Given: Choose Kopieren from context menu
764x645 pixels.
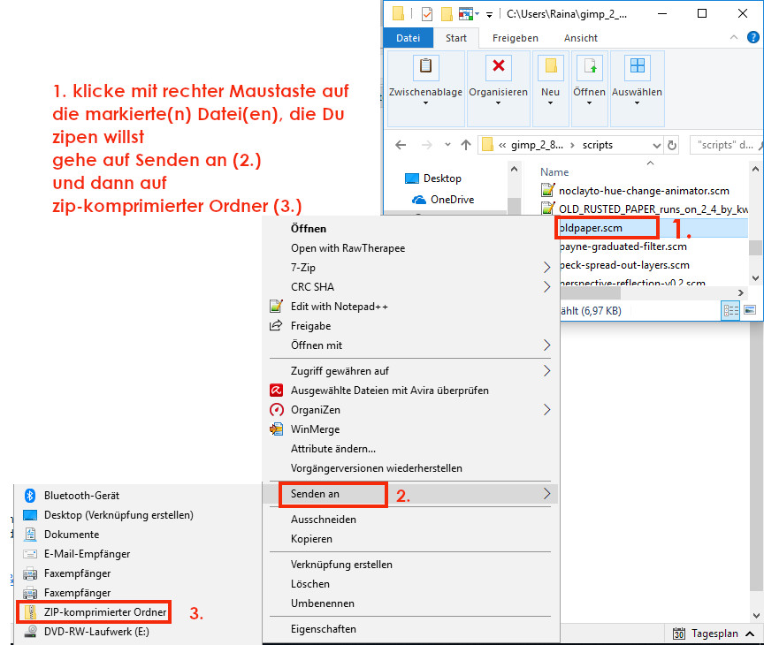Looking at the screenshot, I should pos(311,539).
